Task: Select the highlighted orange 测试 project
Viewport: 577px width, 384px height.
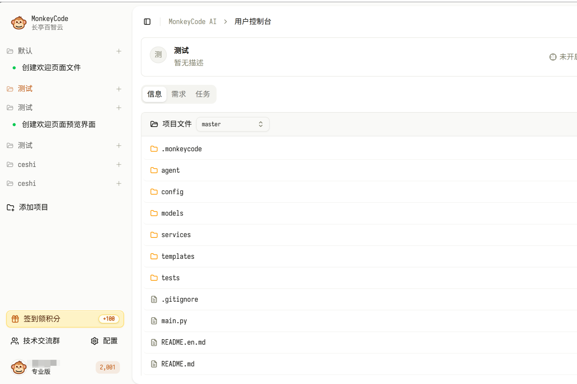Action: tap(25, 89)
